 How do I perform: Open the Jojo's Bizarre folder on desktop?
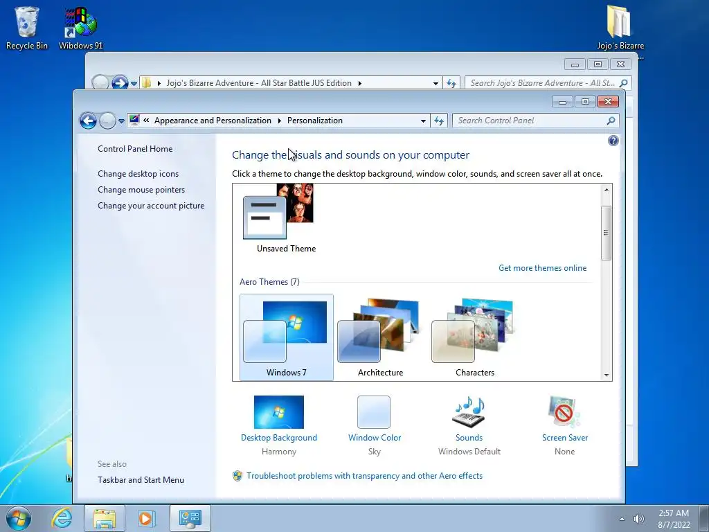[x=620, y=28]
